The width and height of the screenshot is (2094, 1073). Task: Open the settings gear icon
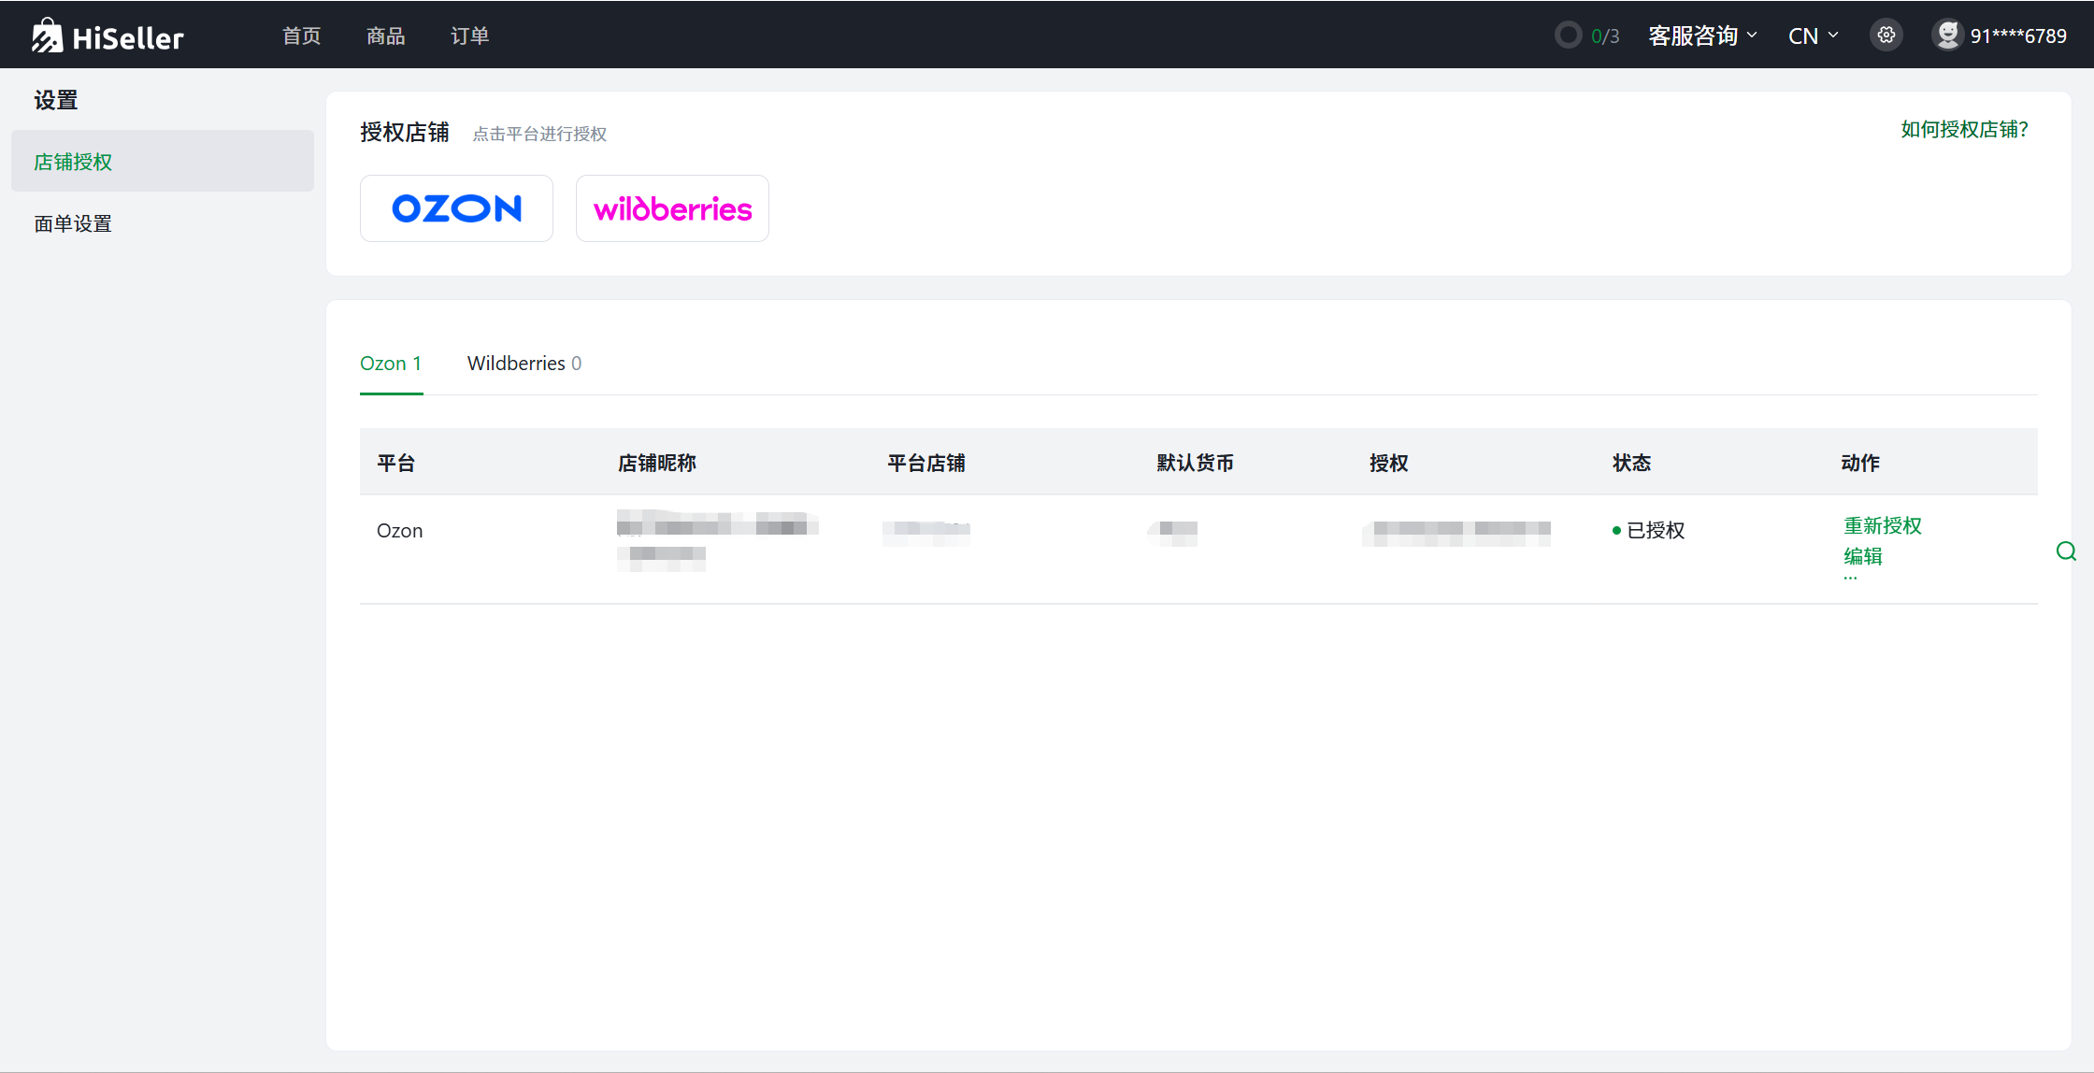pos(1886,36)
